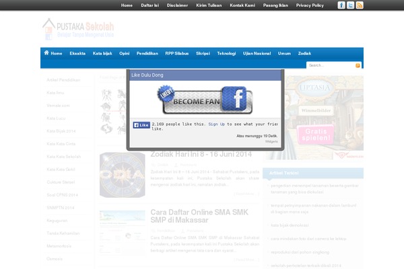Select Eksakta in blue navigation
404x269 pixels.
tap(77, 53)
